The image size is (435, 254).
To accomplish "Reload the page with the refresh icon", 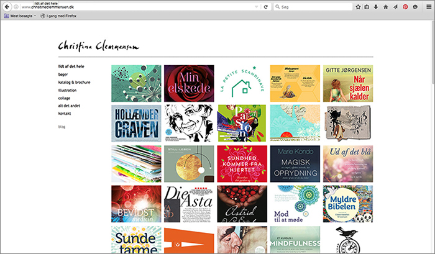I will click(266, 7).
